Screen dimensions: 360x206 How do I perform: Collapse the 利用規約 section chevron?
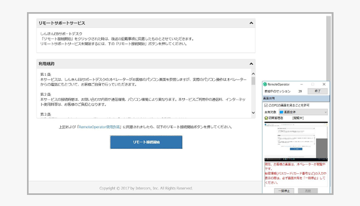(x=251, y=64)
